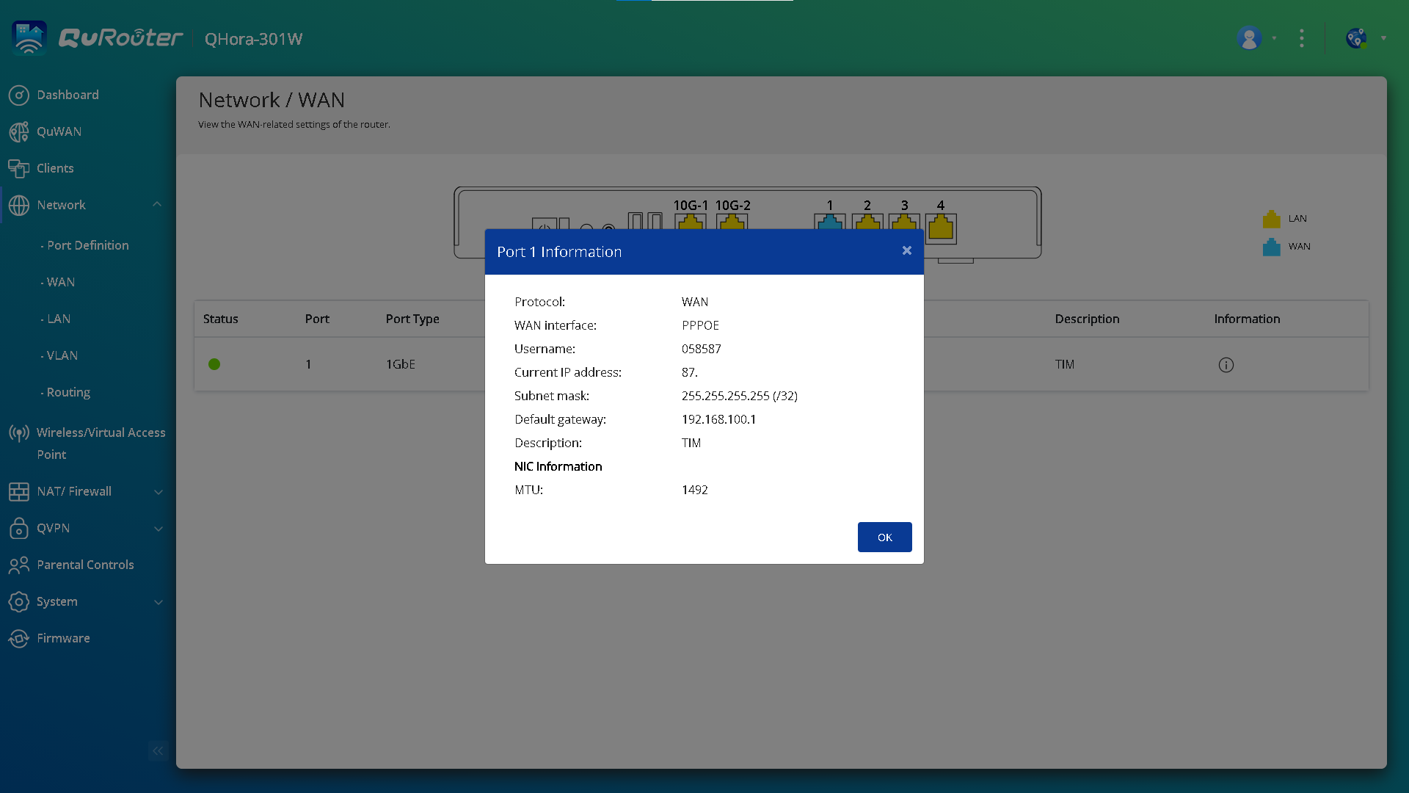
Task: Click the Clients sidebar icon
Action: (19, 168)
